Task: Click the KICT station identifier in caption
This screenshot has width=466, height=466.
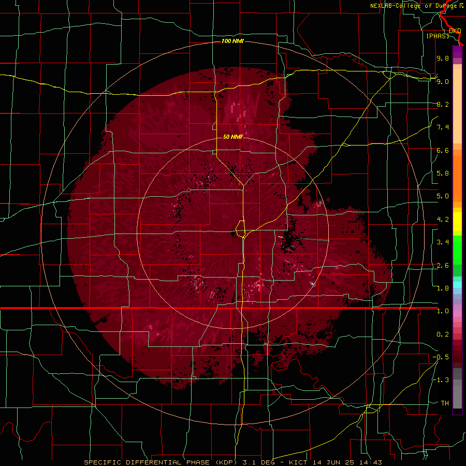Action: 299,462
